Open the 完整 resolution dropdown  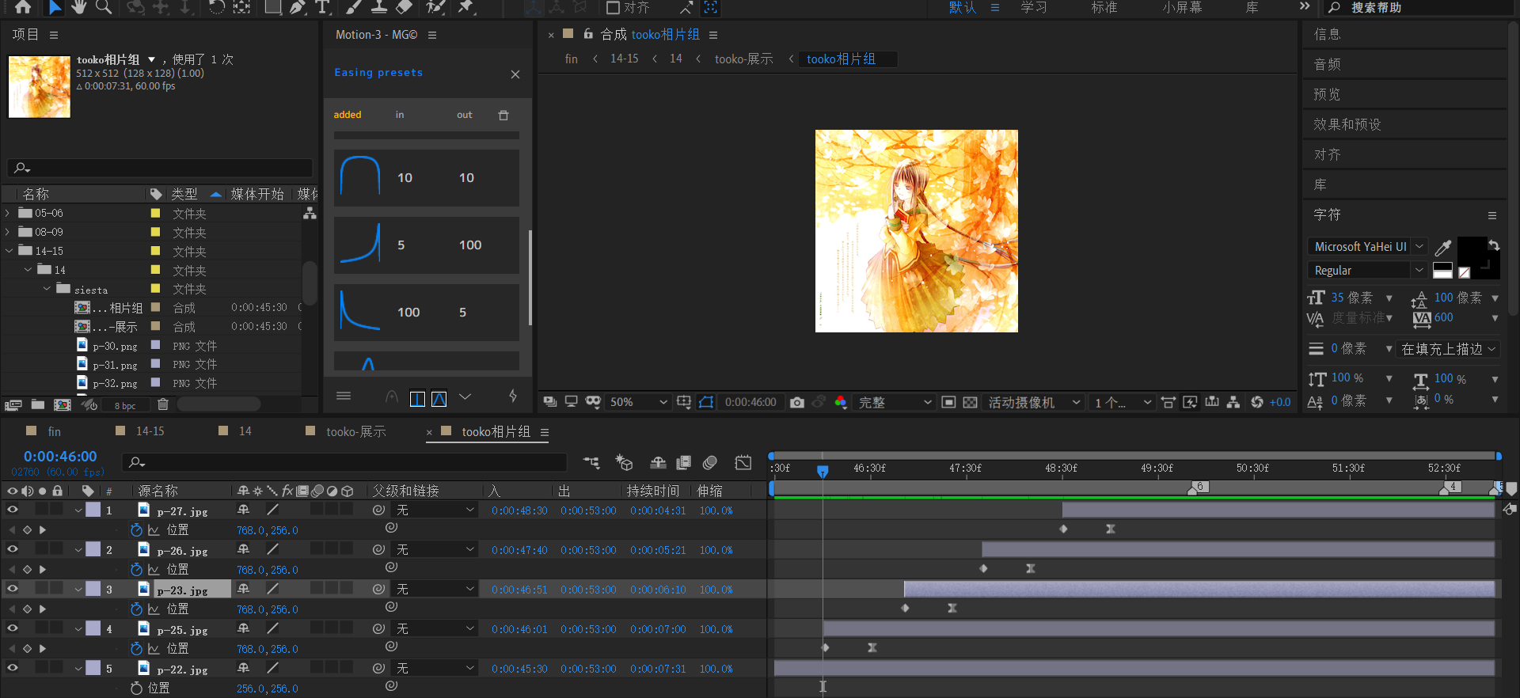(x=895, y=402)
